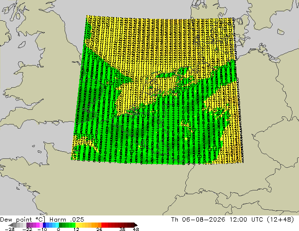299x231 pixels.
Task: Select the legend label '-28'
Action: (x=9, y=229)
